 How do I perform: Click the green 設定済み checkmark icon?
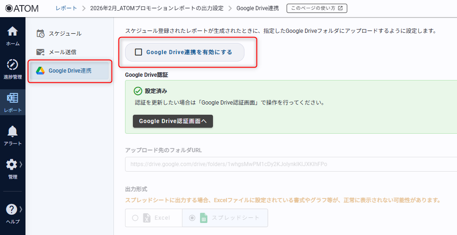click(x=138, y=91)
